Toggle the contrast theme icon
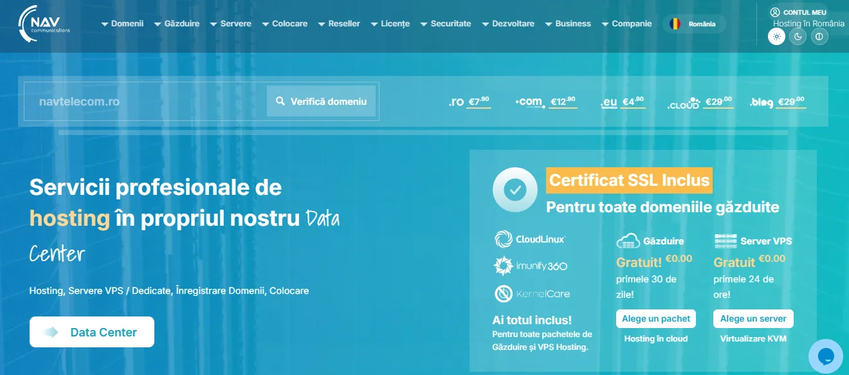This screenshot has height=375, width=849. tap(819, 37)
